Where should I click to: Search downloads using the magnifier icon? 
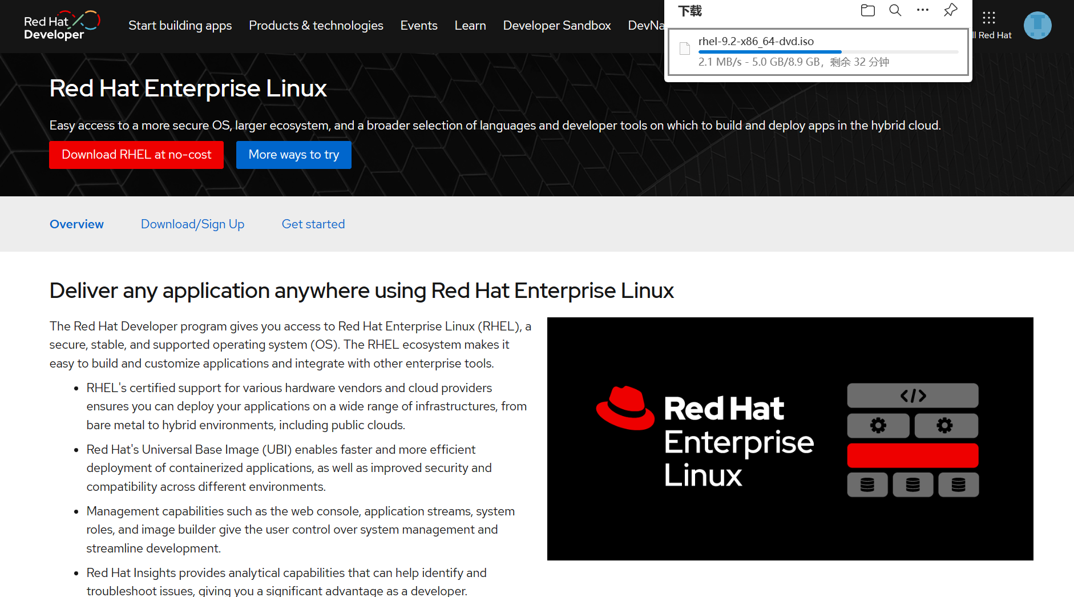coord(895,10)
